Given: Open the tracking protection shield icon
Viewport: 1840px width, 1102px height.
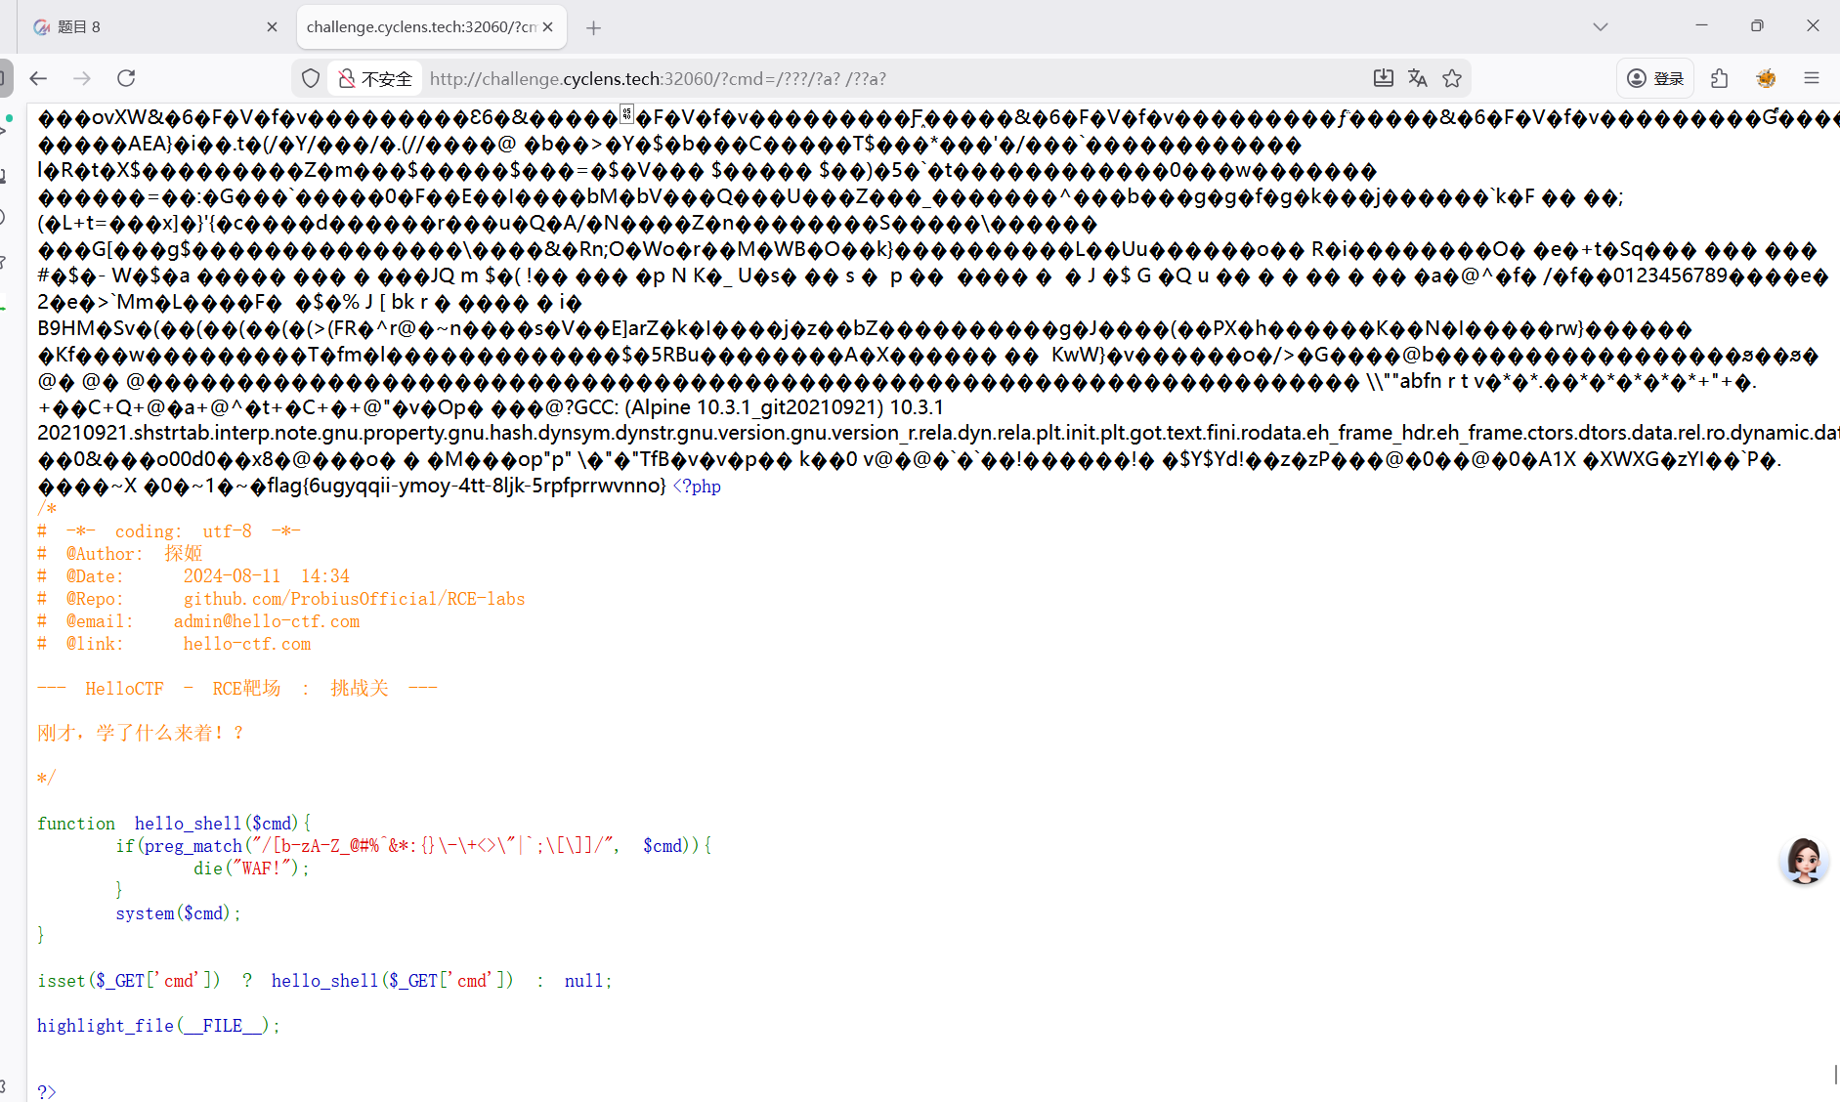Looking at the screenshot, I should point(311,78).
